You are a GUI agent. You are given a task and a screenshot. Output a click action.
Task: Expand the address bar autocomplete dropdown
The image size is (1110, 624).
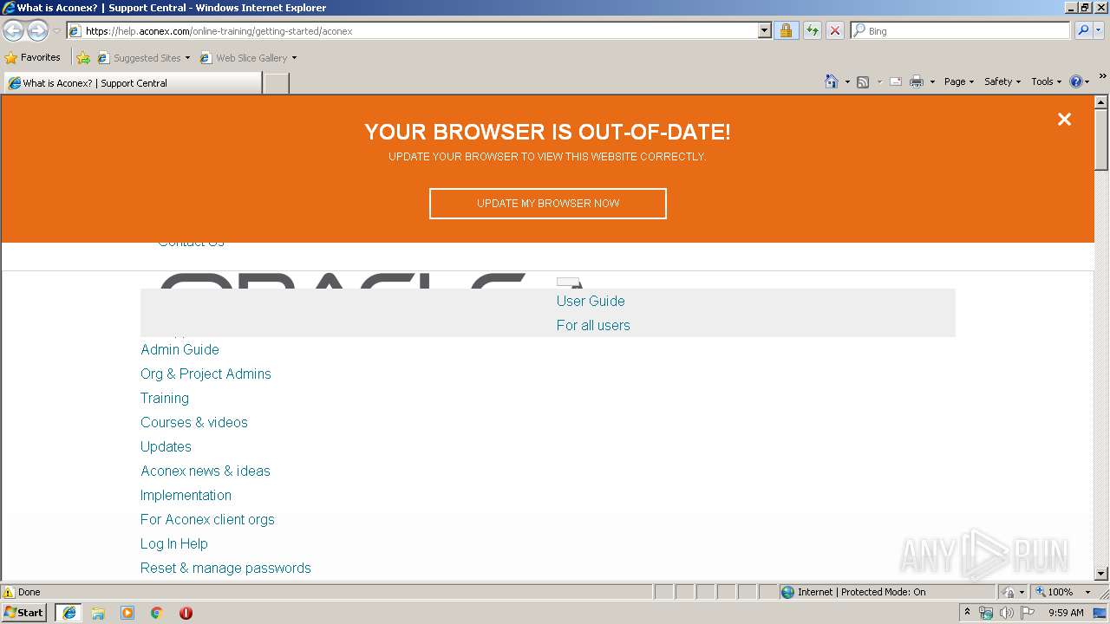tap(764, 30)
